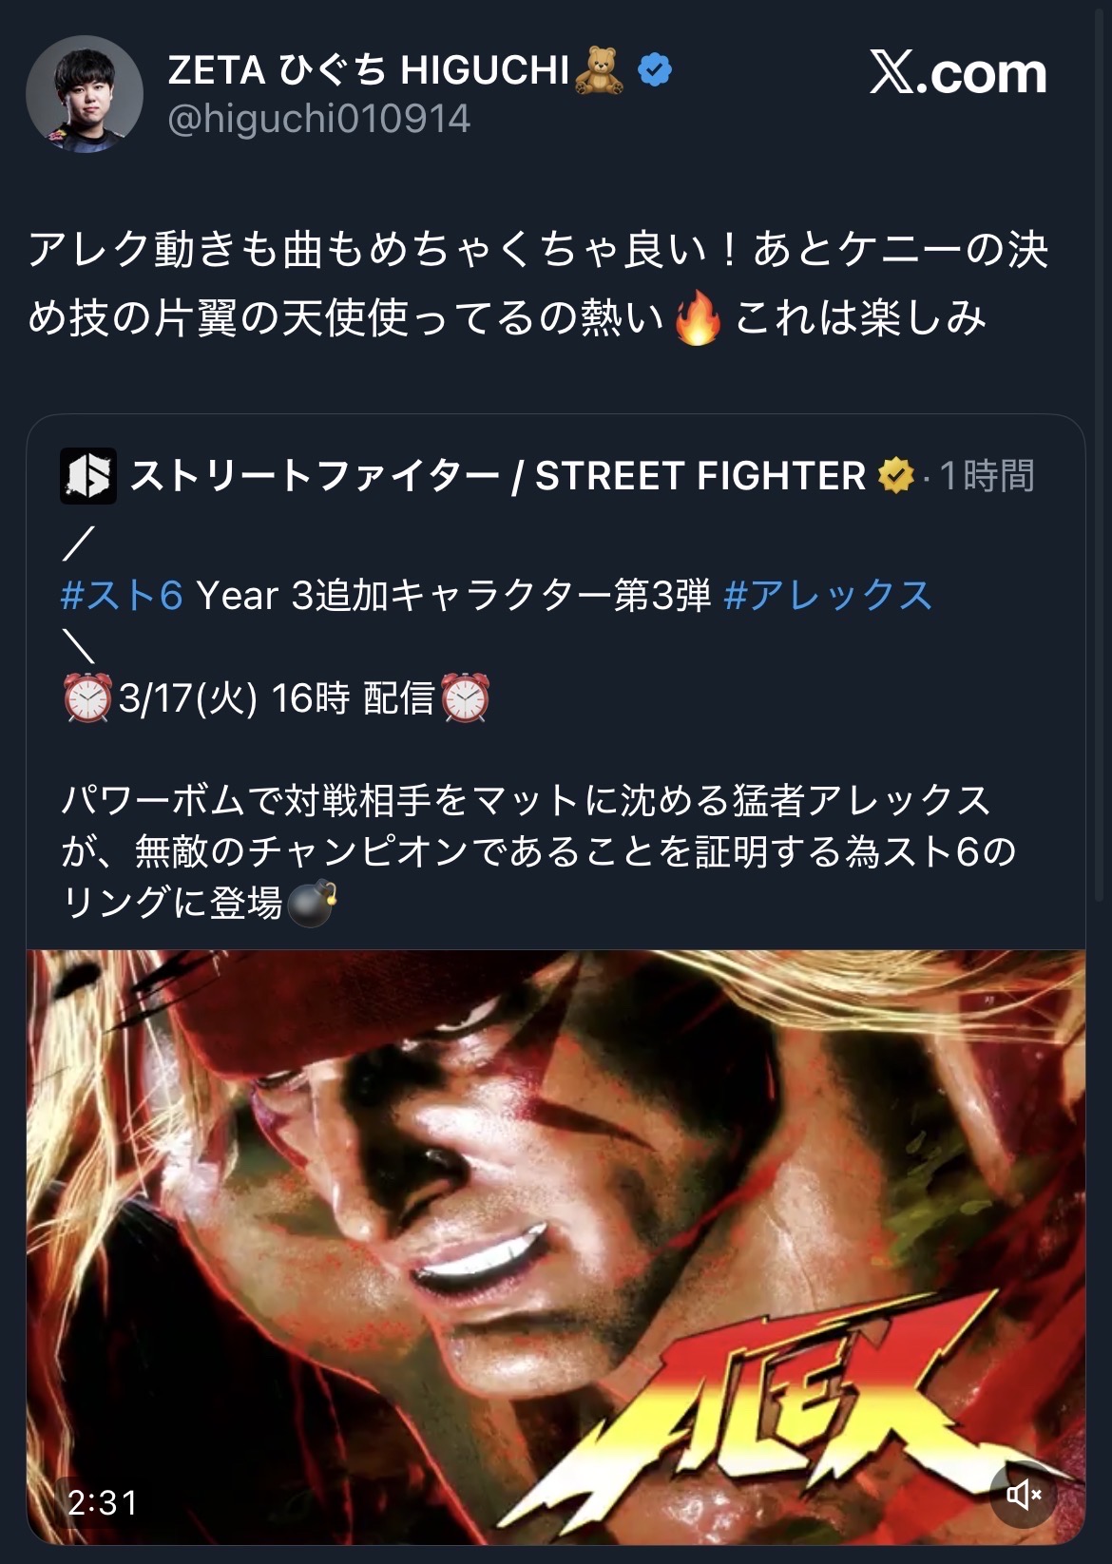Viewport: 1112px width, 1564px height.
Task: Tap the @higuchi010914 handle
Action: click(318, 120)
